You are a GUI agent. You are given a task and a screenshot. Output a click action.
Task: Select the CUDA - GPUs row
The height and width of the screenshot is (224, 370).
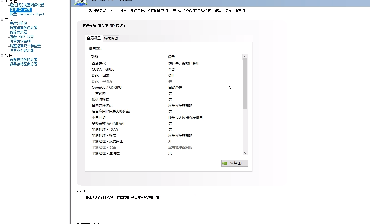(x=166, y=70)
